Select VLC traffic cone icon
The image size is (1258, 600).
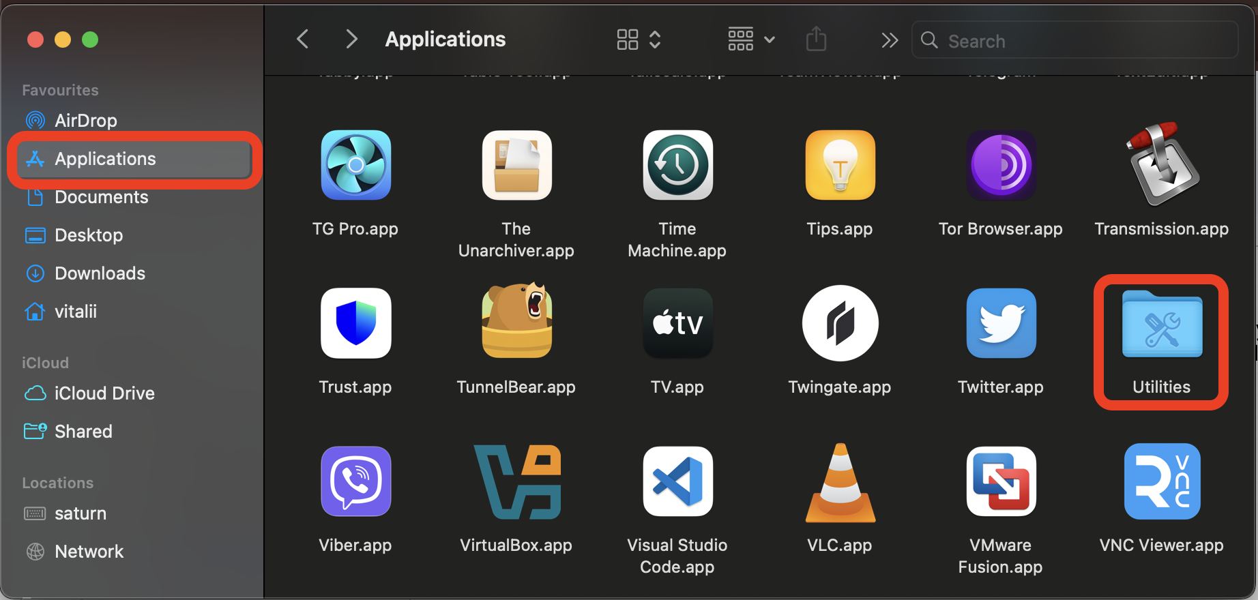[840, 483]
